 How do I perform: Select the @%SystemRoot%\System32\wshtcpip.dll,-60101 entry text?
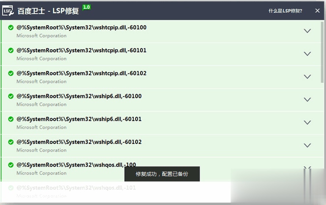81,50
